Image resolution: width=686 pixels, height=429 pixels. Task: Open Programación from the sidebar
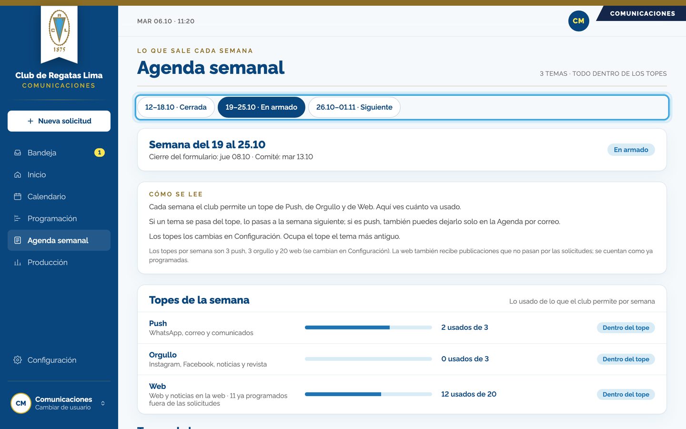pyautogui.click(x=59, y=218)
